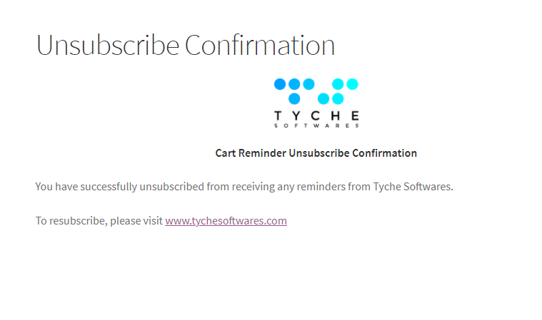Click the word "Unsubscribe" in large page title

pyautogui.click(x=108, y=45)
